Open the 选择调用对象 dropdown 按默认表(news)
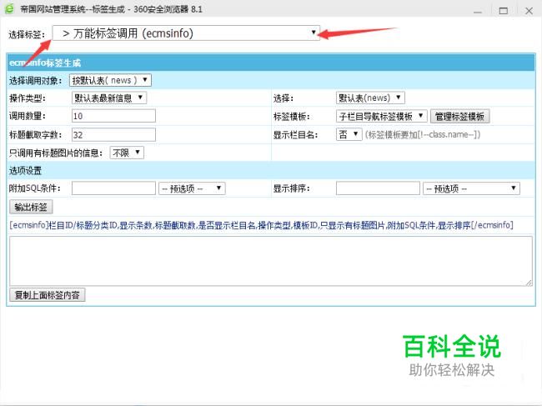The height and width of the screenshot is (406, 542). coord(110,80)
